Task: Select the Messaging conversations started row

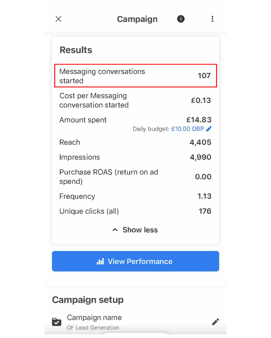Action: [135, 76]
